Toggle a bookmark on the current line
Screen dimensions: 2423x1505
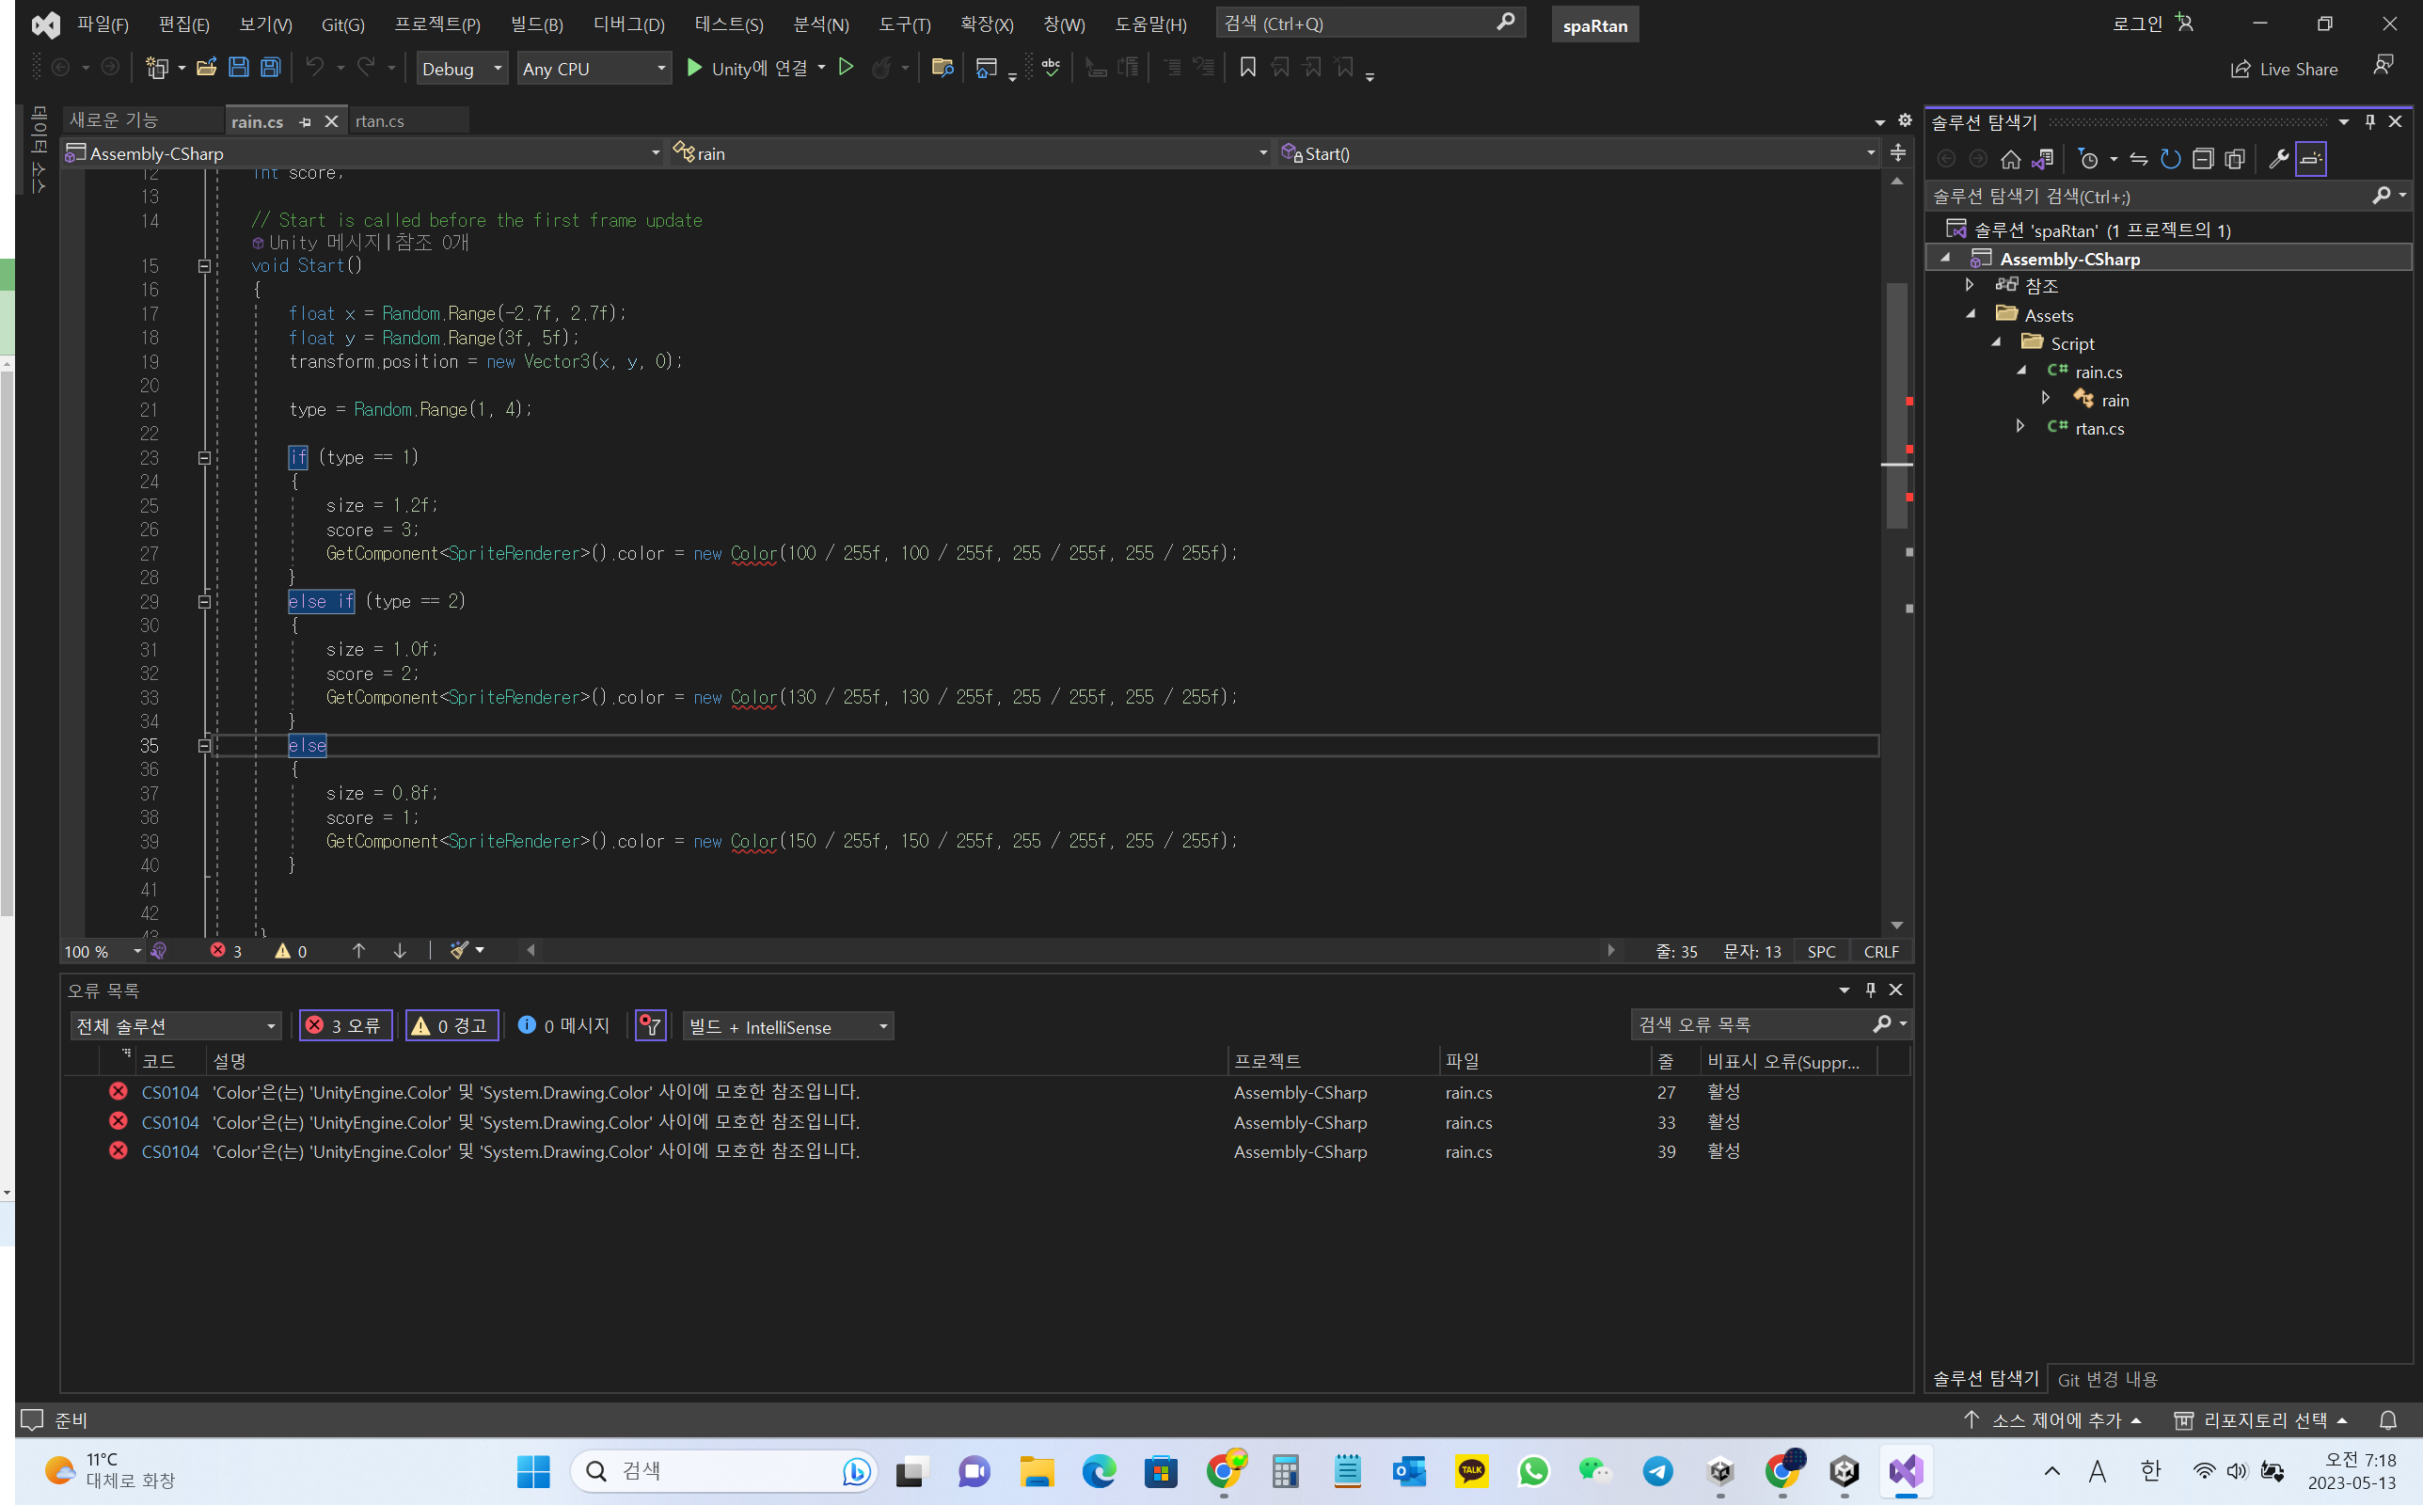click(1248, 68)
